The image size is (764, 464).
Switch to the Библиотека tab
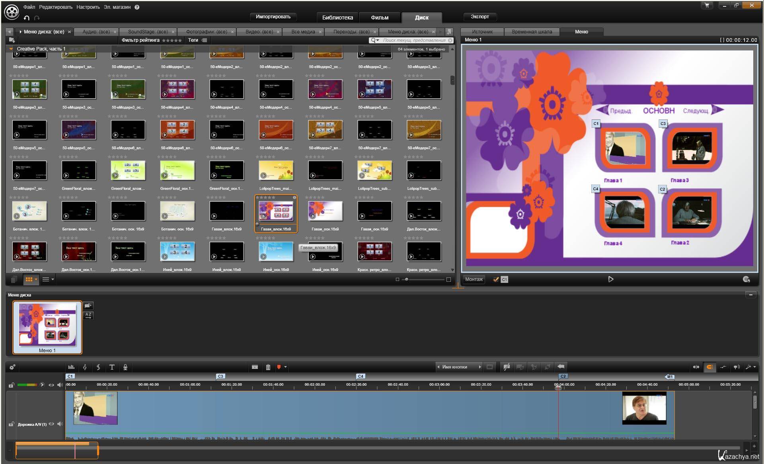click(x=337, y=18)
